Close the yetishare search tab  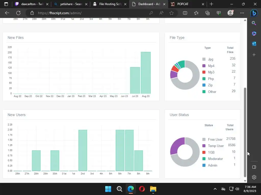click(86, 4)
